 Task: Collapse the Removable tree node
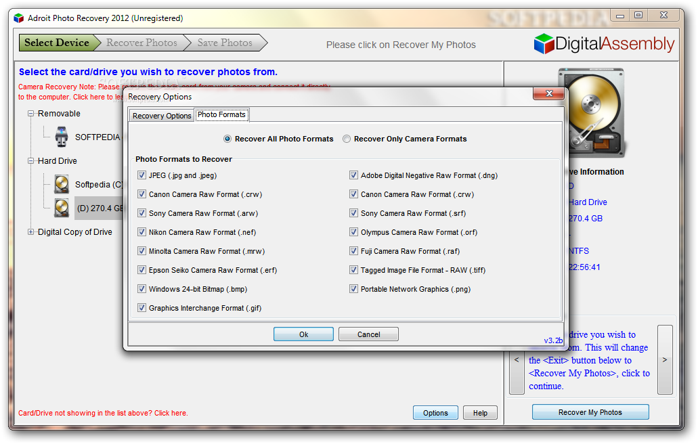[30, 114]
